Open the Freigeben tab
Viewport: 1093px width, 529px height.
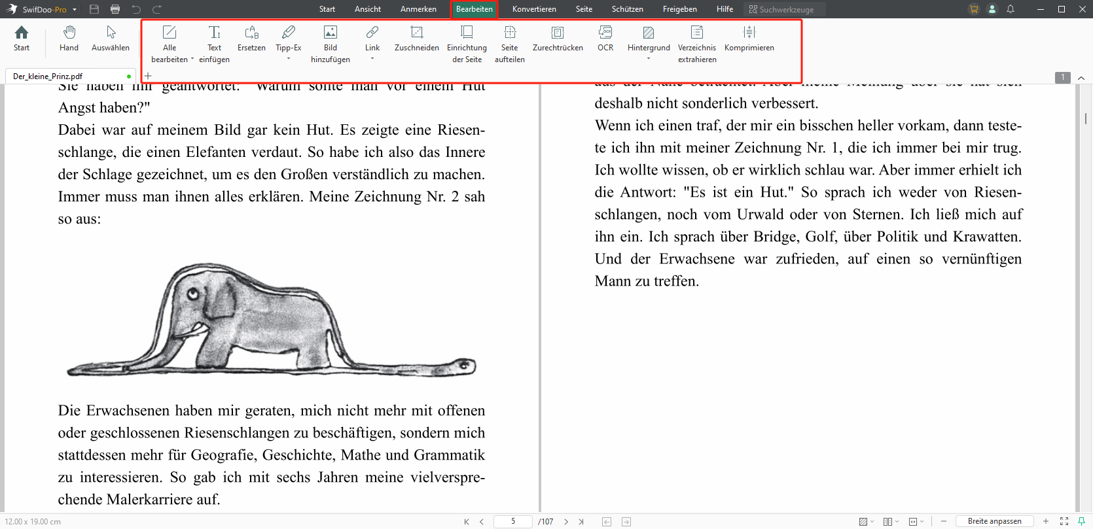(x=679, y=9)
